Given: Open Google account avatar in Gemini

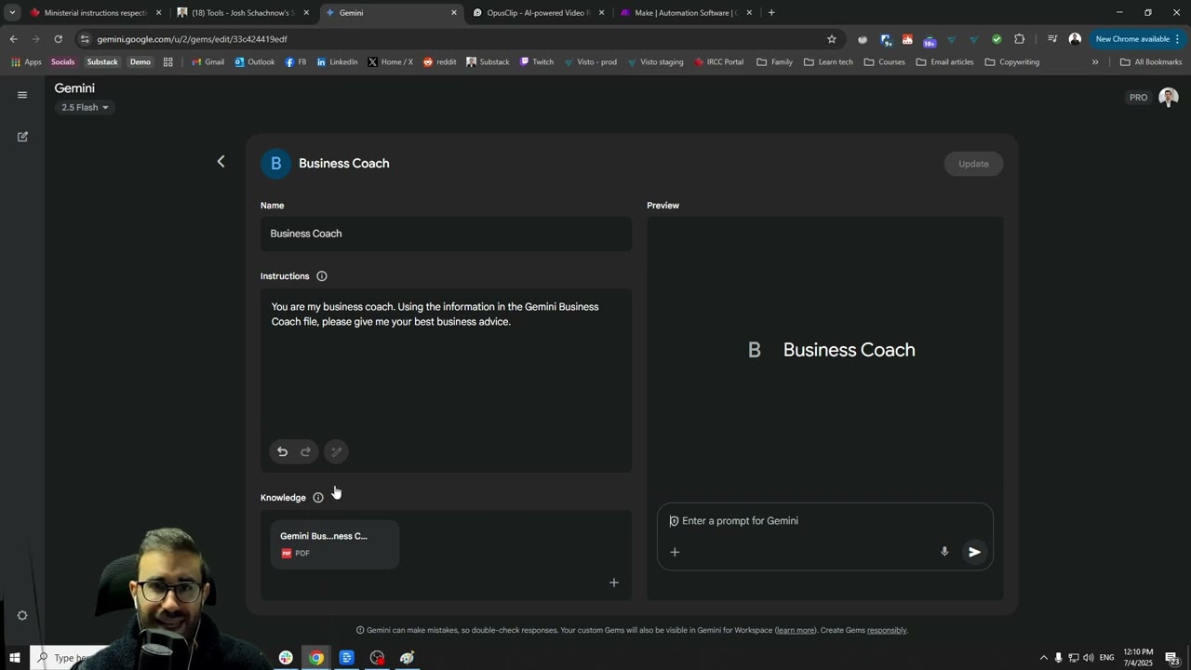Looking at the screenshot, I should tap(1169, 97).
